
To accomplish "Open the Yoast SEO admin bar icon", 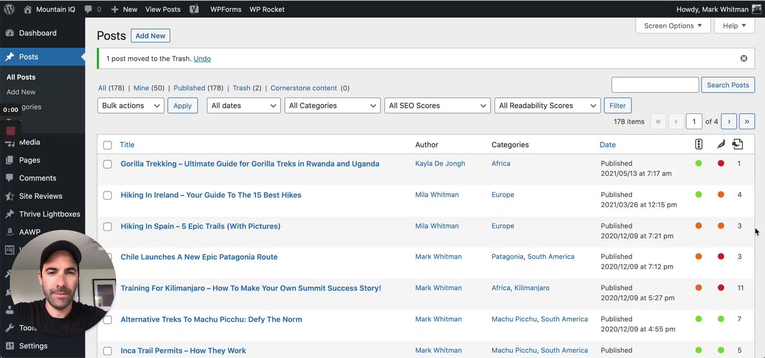I will [194, 9].
